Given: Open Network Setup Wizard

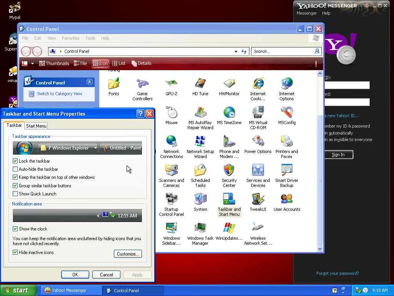Looking at the screenshot, I should [200, 147].
